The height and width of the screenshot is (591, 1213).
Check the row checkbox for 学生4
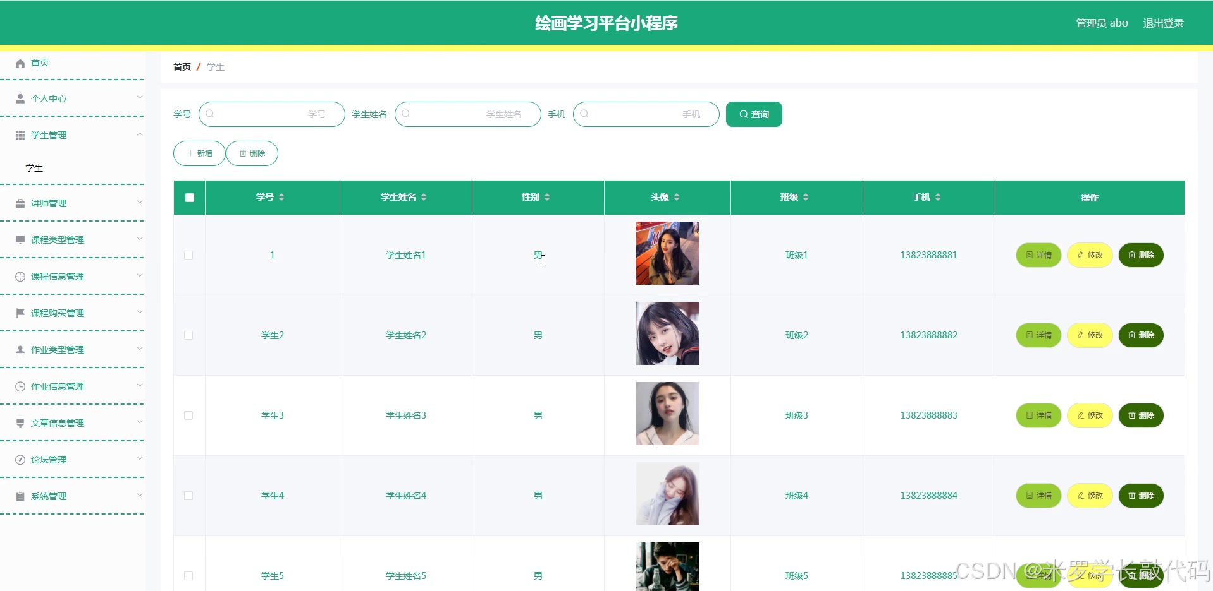point(188,496)
